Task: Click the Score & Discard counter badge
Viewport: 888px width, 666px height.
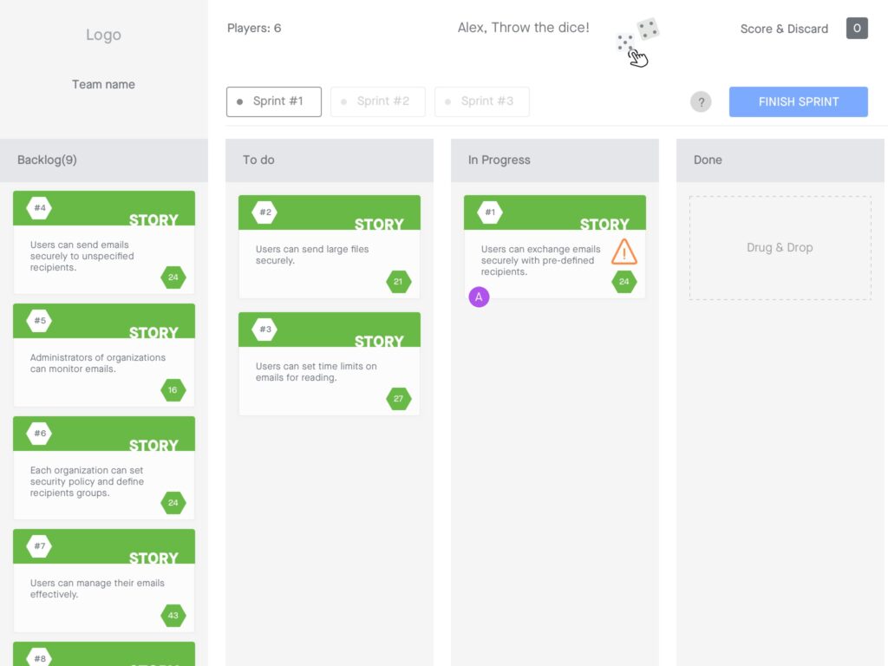Action: pos(857,28)
